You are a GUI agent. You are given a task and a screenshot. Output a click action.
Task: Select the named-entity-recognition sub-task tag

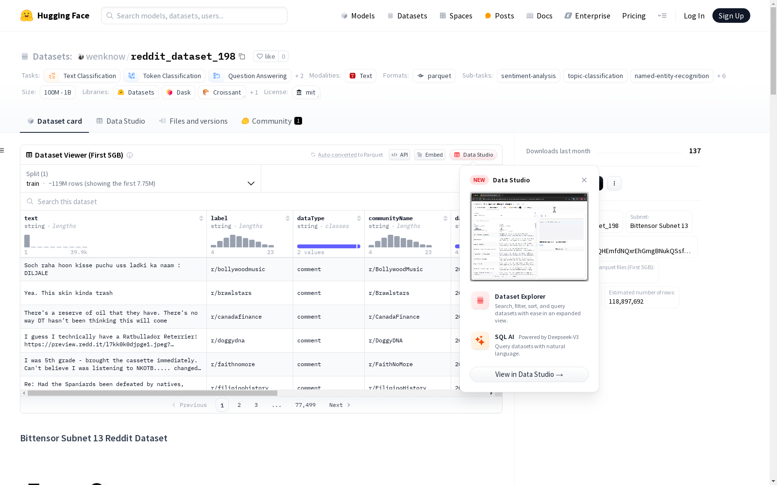coord(672,76)
